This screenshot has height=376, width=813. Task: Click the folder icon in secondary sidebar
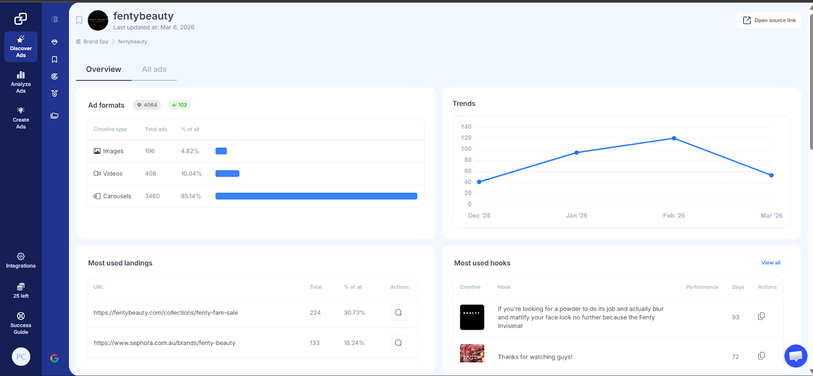(x=54, y=116)
